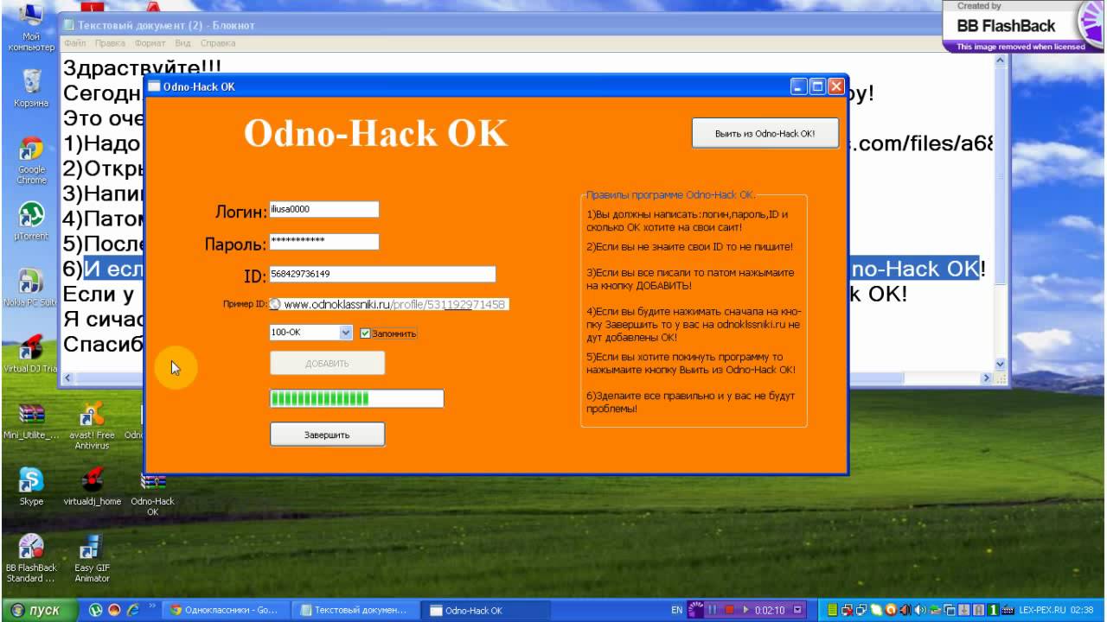Click the Пароль password field
This screenshot has width=1107, height=622.
pos(324,241)
